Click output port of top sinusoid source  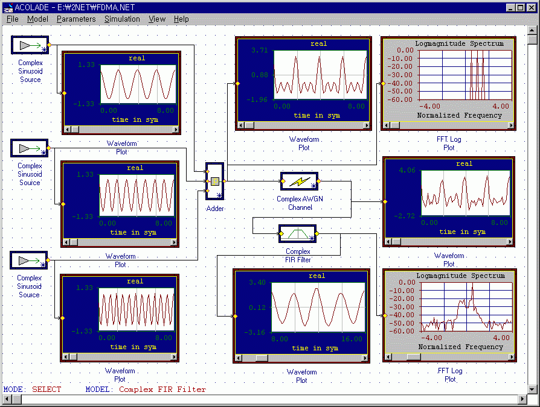coord(50,45)
